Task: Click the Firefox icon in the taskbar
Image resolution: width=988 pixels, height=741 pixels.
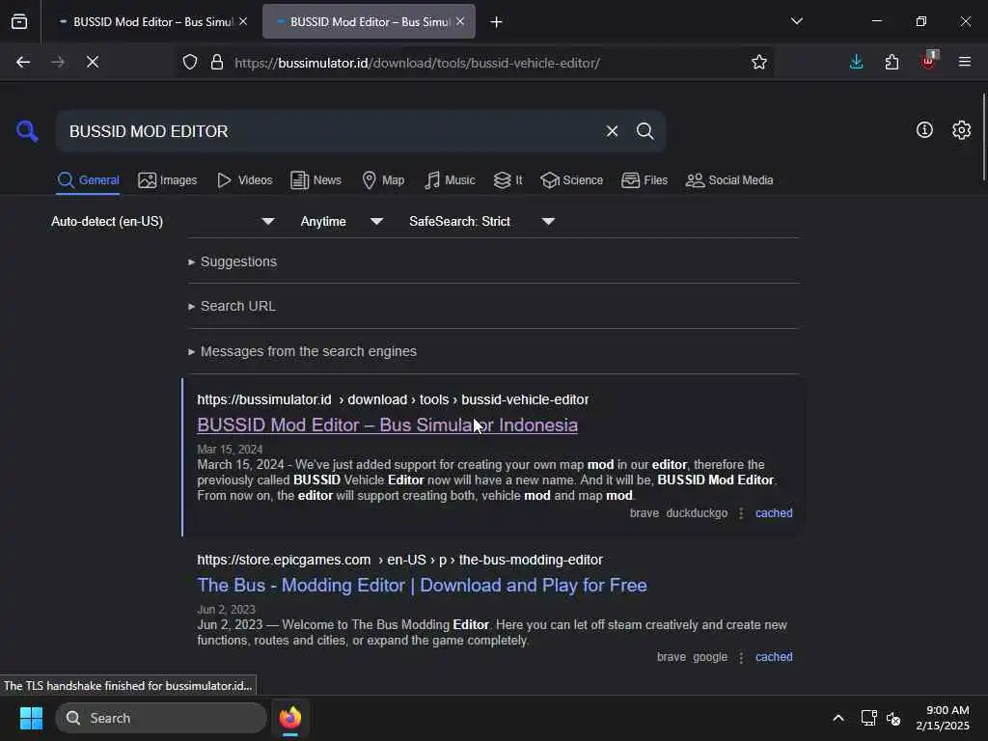Action: [290, 718]
